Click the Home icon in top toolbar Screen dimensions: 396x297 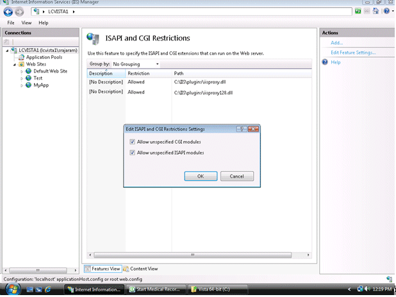375,11
